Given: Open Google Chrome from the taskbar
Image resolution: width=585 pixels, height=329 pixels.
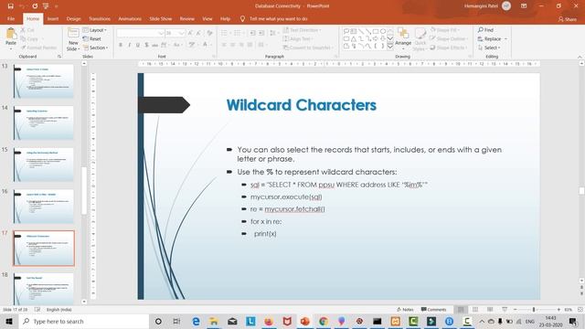Looking at the screenshot, I should pyautogui.click(x=323, y=321).
